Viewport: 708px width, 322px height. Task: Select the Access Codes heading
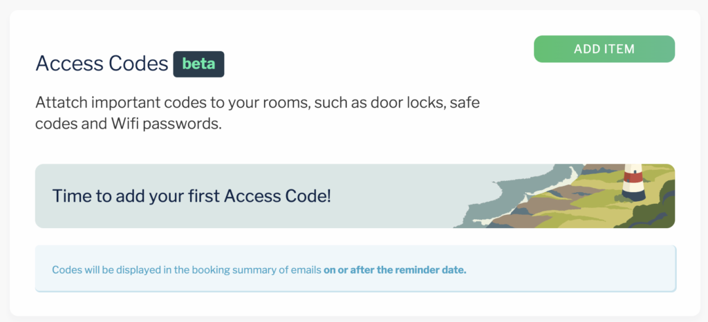click(102, 64)
